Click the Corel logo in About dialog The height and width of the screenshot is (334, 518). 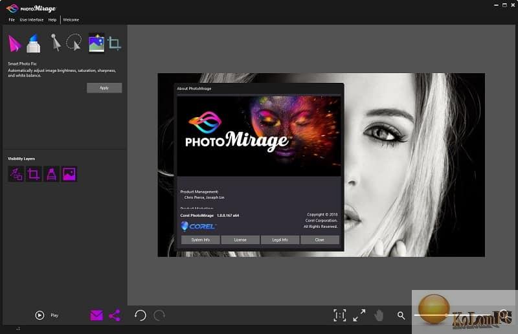pyautogui.click(x=199, y=226)
